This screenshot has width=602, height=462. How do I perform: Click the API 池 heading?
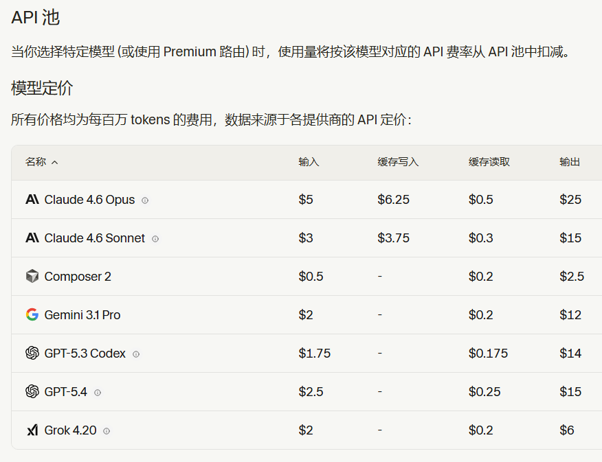35,17
